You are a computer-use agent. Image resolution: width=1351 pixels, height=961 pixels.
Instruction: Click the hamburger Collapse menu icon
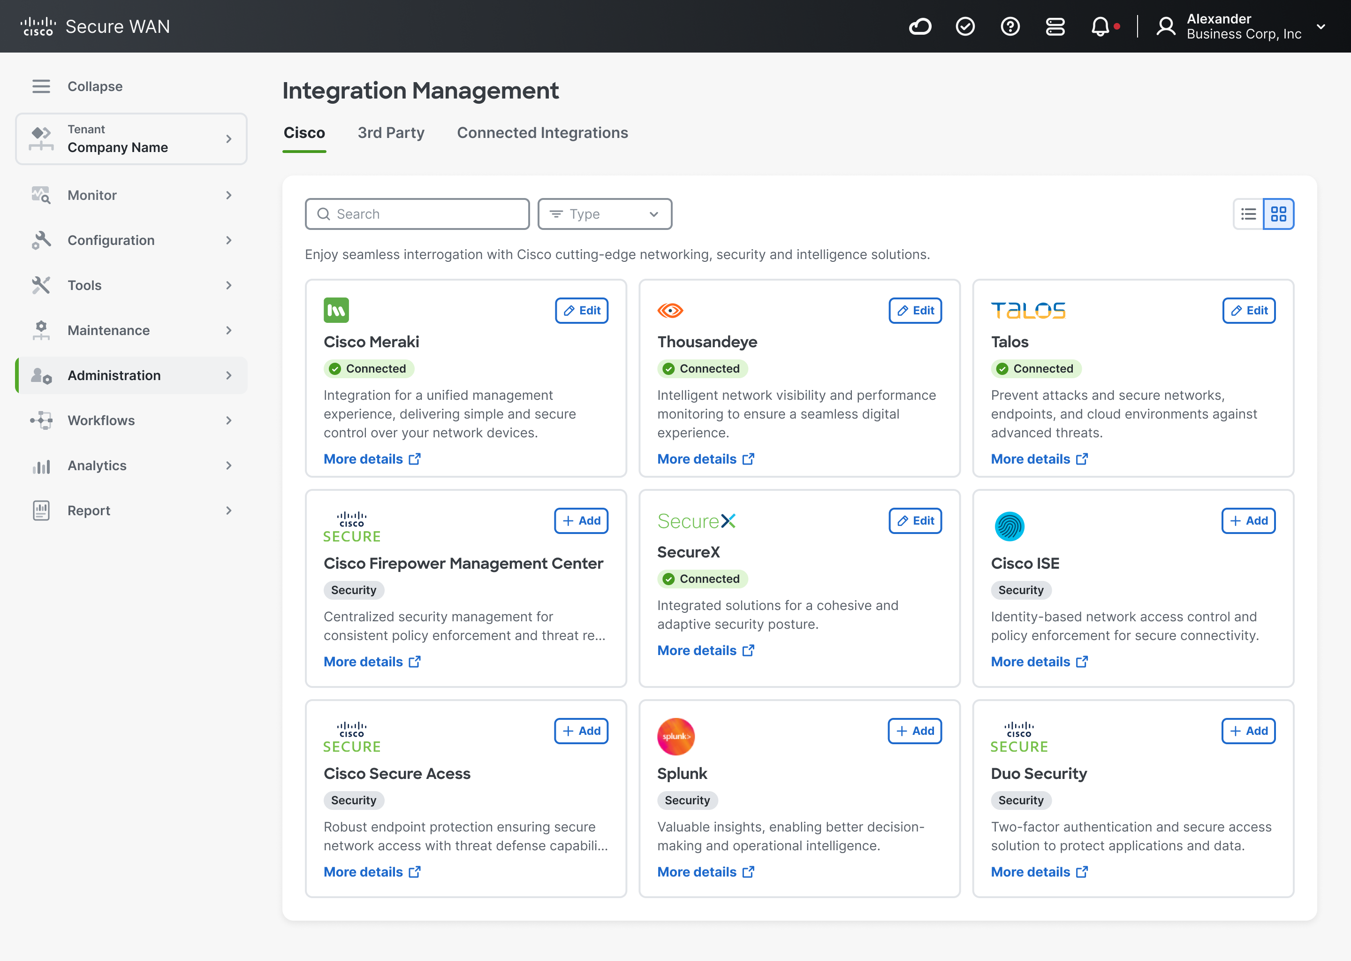point(41,86)
